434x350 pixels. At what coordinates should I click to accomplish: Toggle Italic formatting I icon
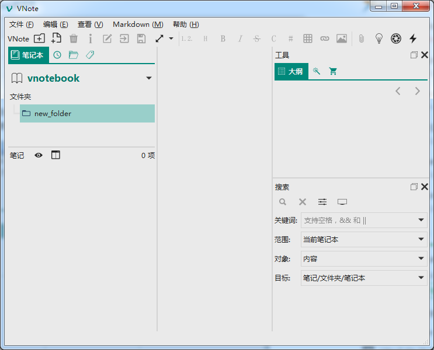click(240, 38)
